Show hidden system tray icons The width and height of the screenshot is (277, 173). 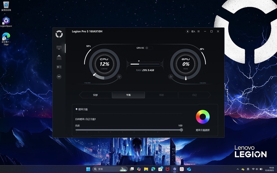(x=238, y=169)
